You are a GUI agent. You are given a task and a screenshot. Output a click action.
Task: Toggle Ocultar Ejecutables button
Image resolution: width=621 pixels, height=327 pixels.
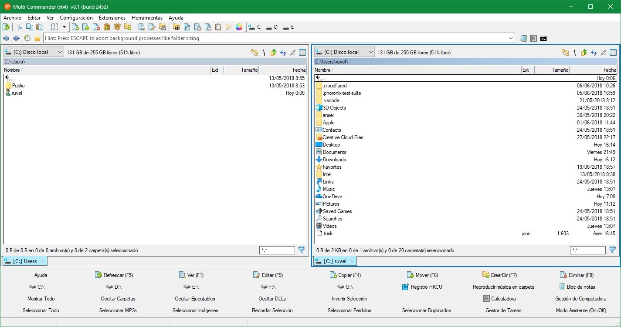pyautogui.click(x=195, y=299)
